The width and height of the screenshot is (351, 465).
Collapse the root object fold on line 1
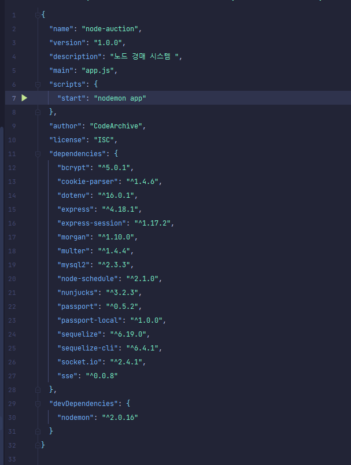[38, 15]
